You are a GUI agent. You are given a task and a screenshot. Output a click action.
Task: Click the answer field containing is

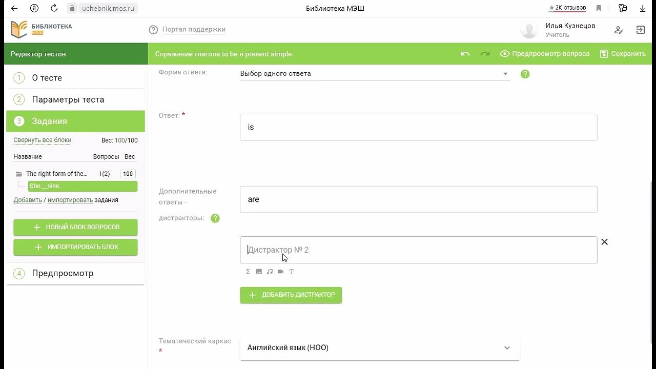[418, 127]
